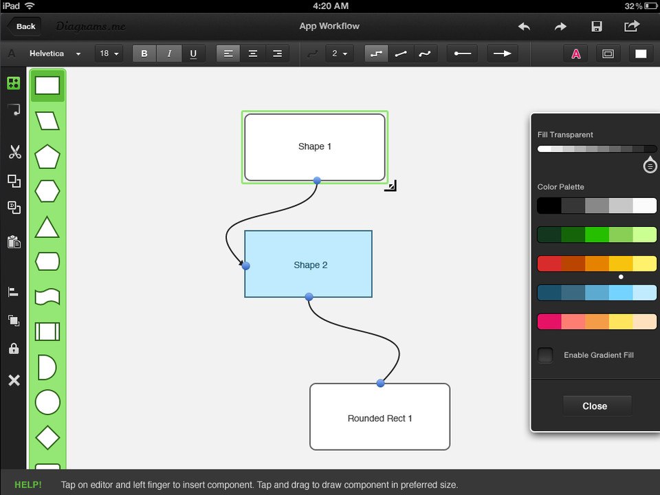The width and height of the screenshot is (660, 495).
Task: Tap the lock icon in left sidebar
Action: point(14,349)
